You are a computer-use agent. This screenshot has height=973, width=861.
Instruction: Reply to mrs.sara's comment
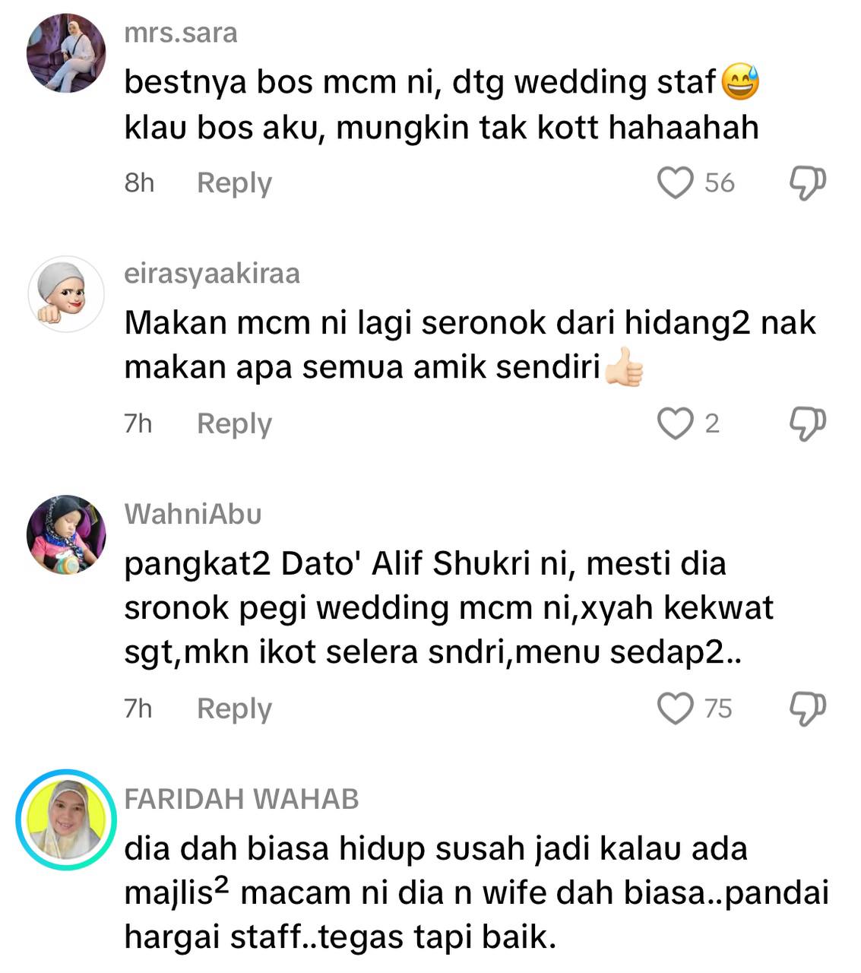coord(234,183)
